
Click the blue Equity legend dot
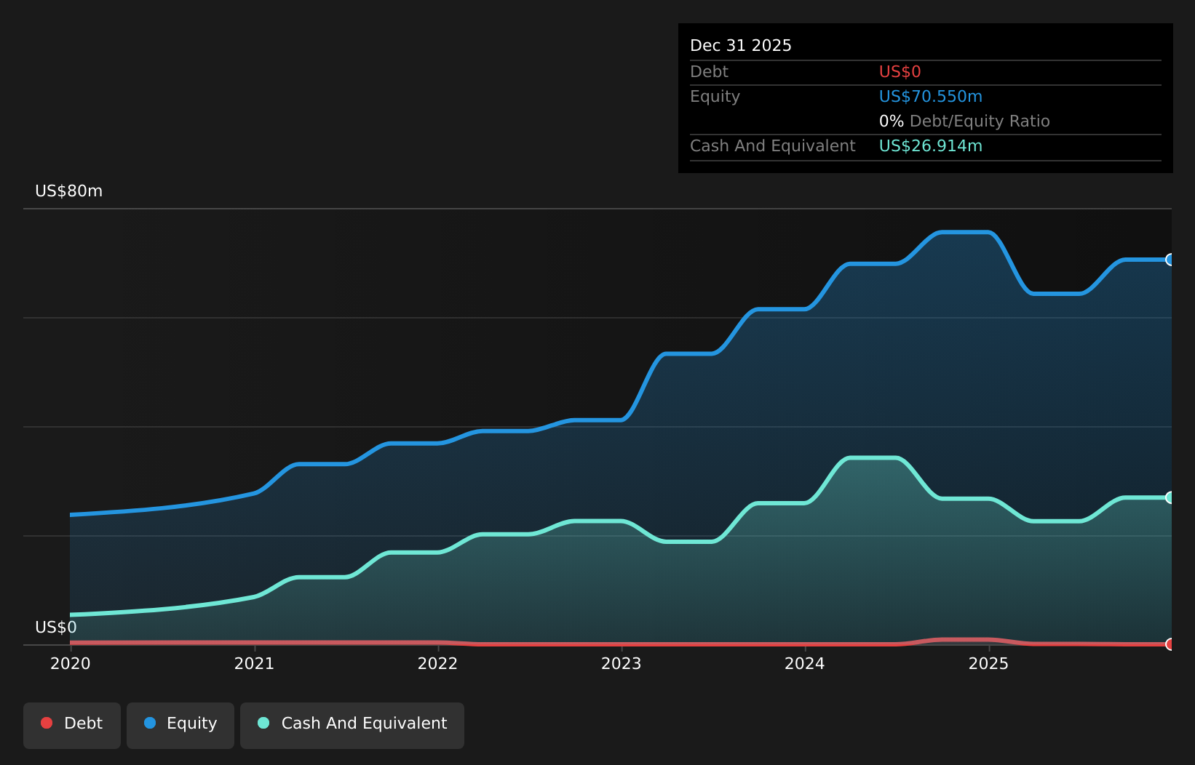pyautogui.click(x=150, y=723)
